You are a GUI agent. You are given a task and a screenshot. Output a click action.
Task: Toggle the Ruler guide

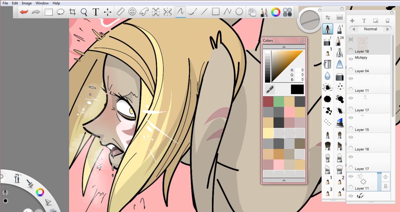click(121, 12)
